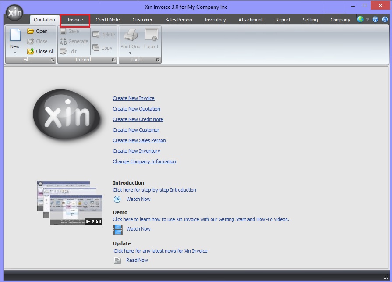Click the Demo Getting Start videos link
The image size is (392, 282).
coord(201,219)
